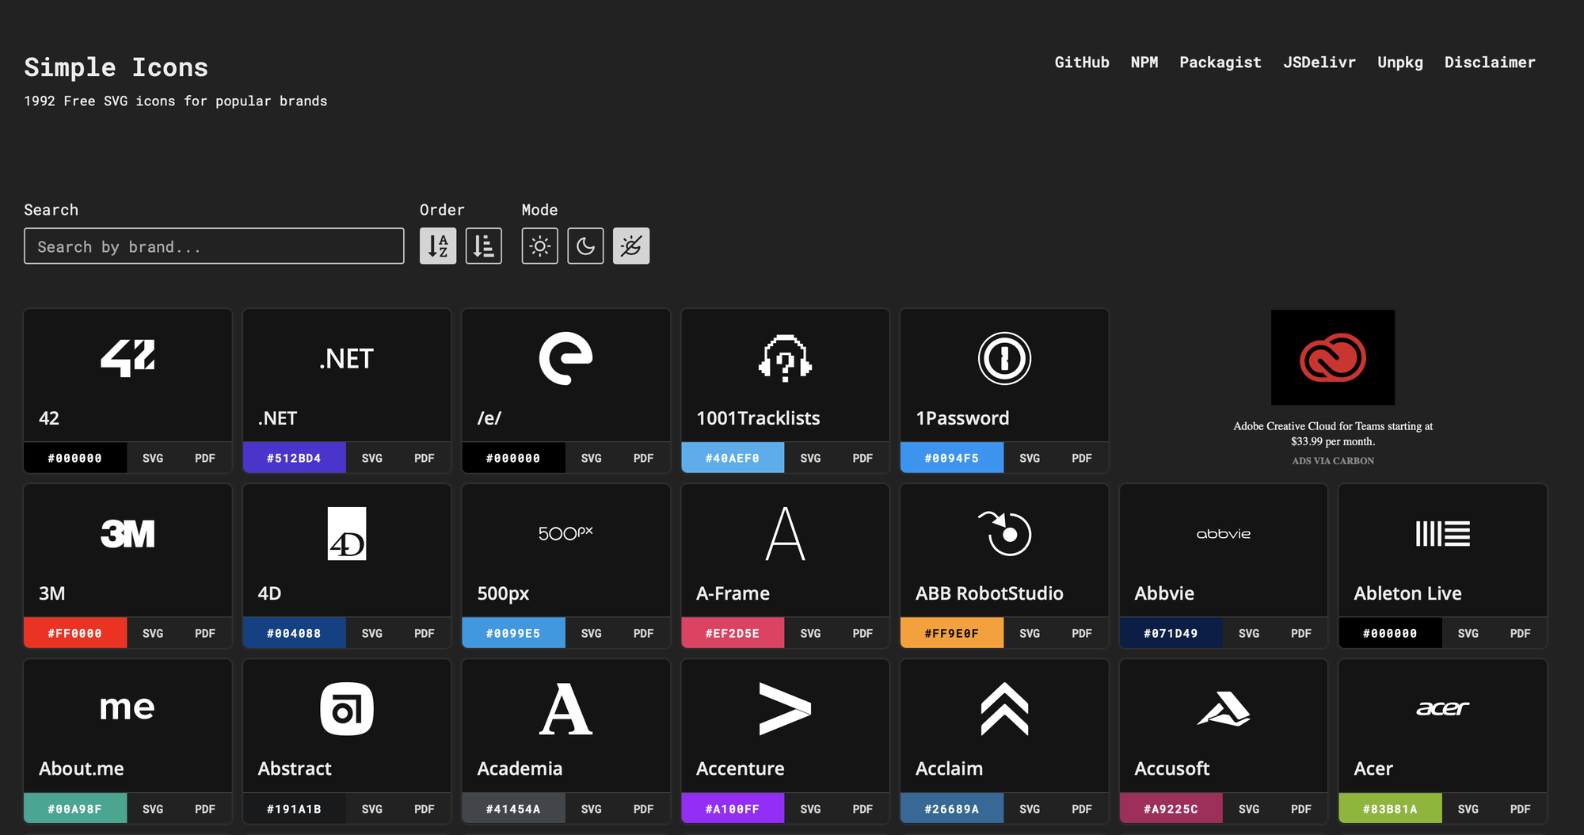Click the Accusoft logo icon
Screen dimensions: 1584x835
1224,709
